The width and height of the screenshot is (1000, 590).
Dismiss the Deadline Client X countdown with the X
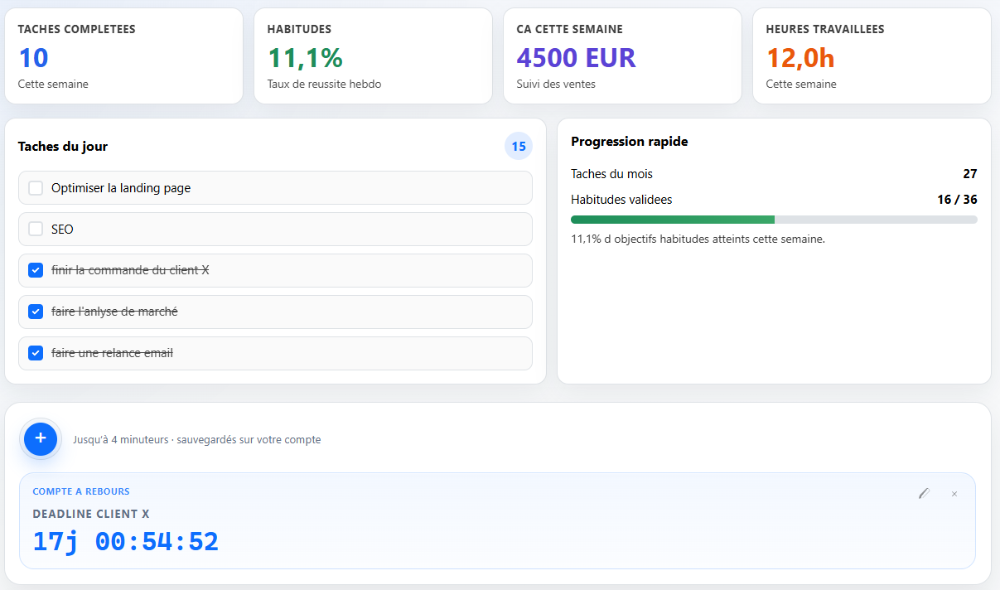pyautogui.click(x=954, y=493)
